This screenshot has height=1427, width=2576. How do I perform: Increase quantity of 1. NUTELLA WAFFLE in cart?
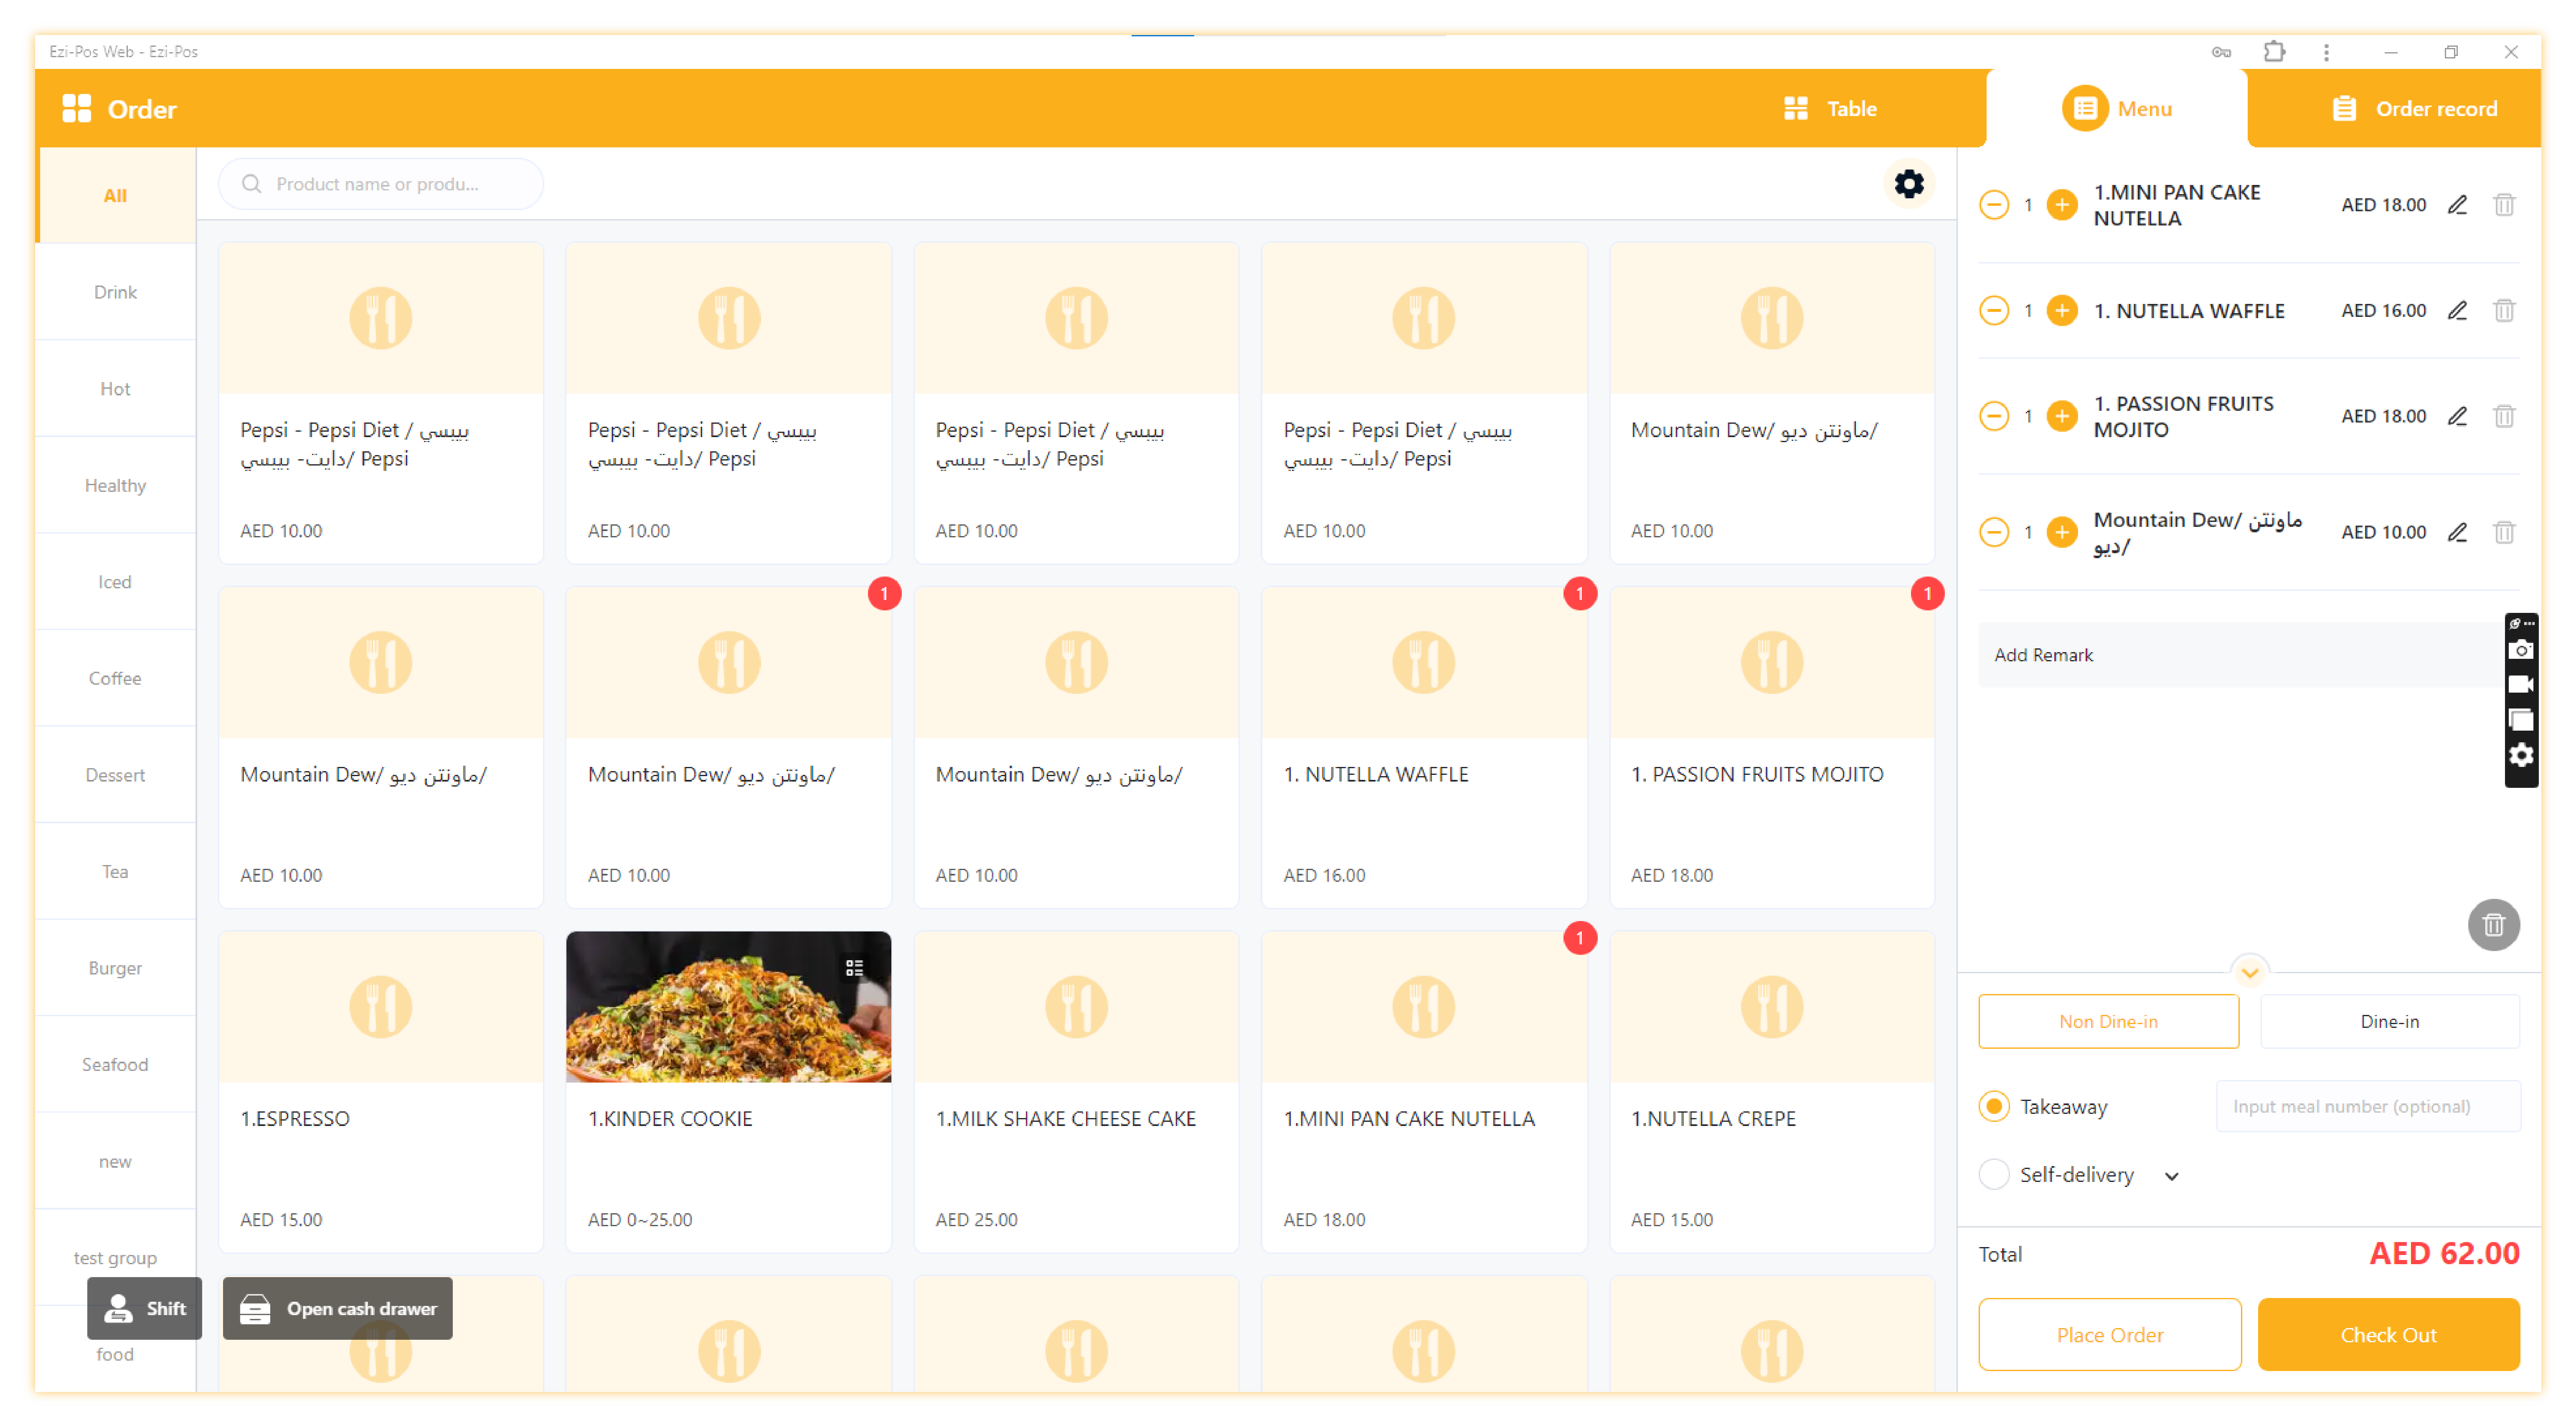point(2061,311)
